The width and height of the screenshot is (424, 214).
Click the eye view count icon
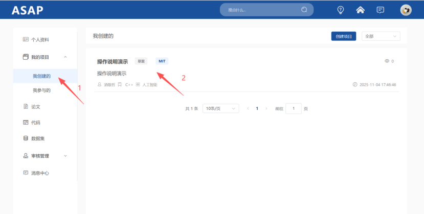pos(387,61)
